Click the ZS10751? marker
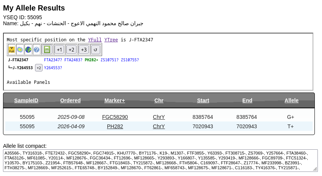Screen dimensions: 322x176 click(x=110, y=60)
